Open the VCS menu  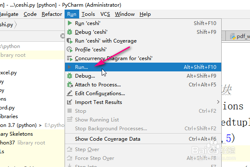104,14
